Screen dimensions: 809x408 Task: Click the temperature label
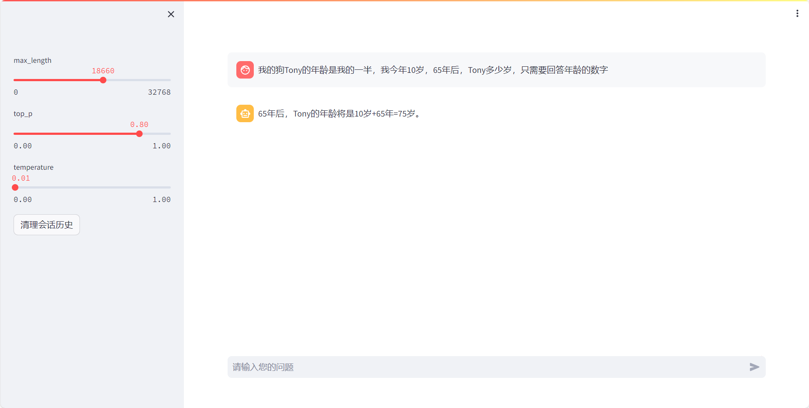(34, 167)
